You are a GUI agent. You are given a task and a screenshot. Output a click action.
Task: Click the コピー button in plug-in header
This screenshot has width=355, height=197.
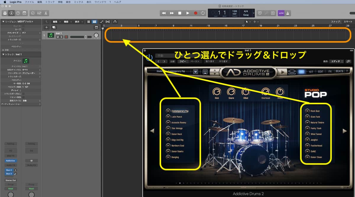click(183, 61)
